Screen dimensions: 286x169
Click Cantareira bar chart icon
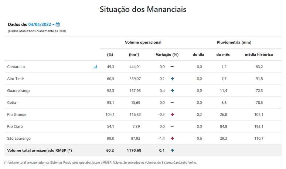(95, 67)
